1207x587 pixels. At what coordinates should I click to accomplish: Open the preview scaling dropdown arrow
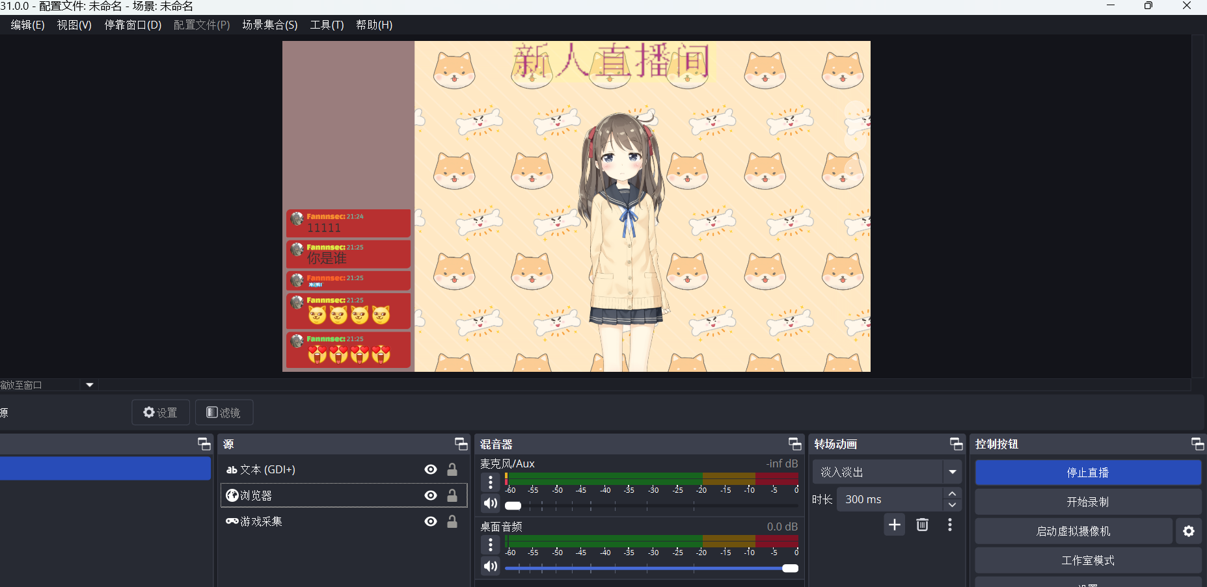pyautogui.click(x=90, y=385)
